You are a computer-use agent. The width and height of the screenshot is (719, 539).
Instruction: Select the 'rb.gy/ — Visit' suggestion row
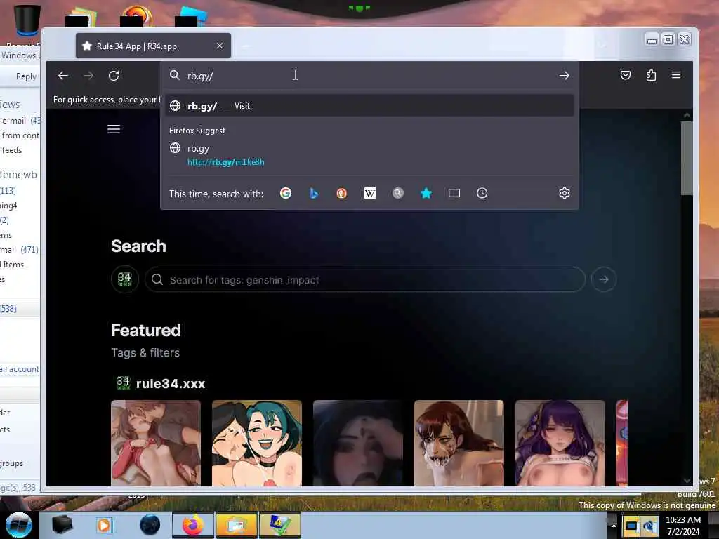pyautogui.click(x=369, y=106)
